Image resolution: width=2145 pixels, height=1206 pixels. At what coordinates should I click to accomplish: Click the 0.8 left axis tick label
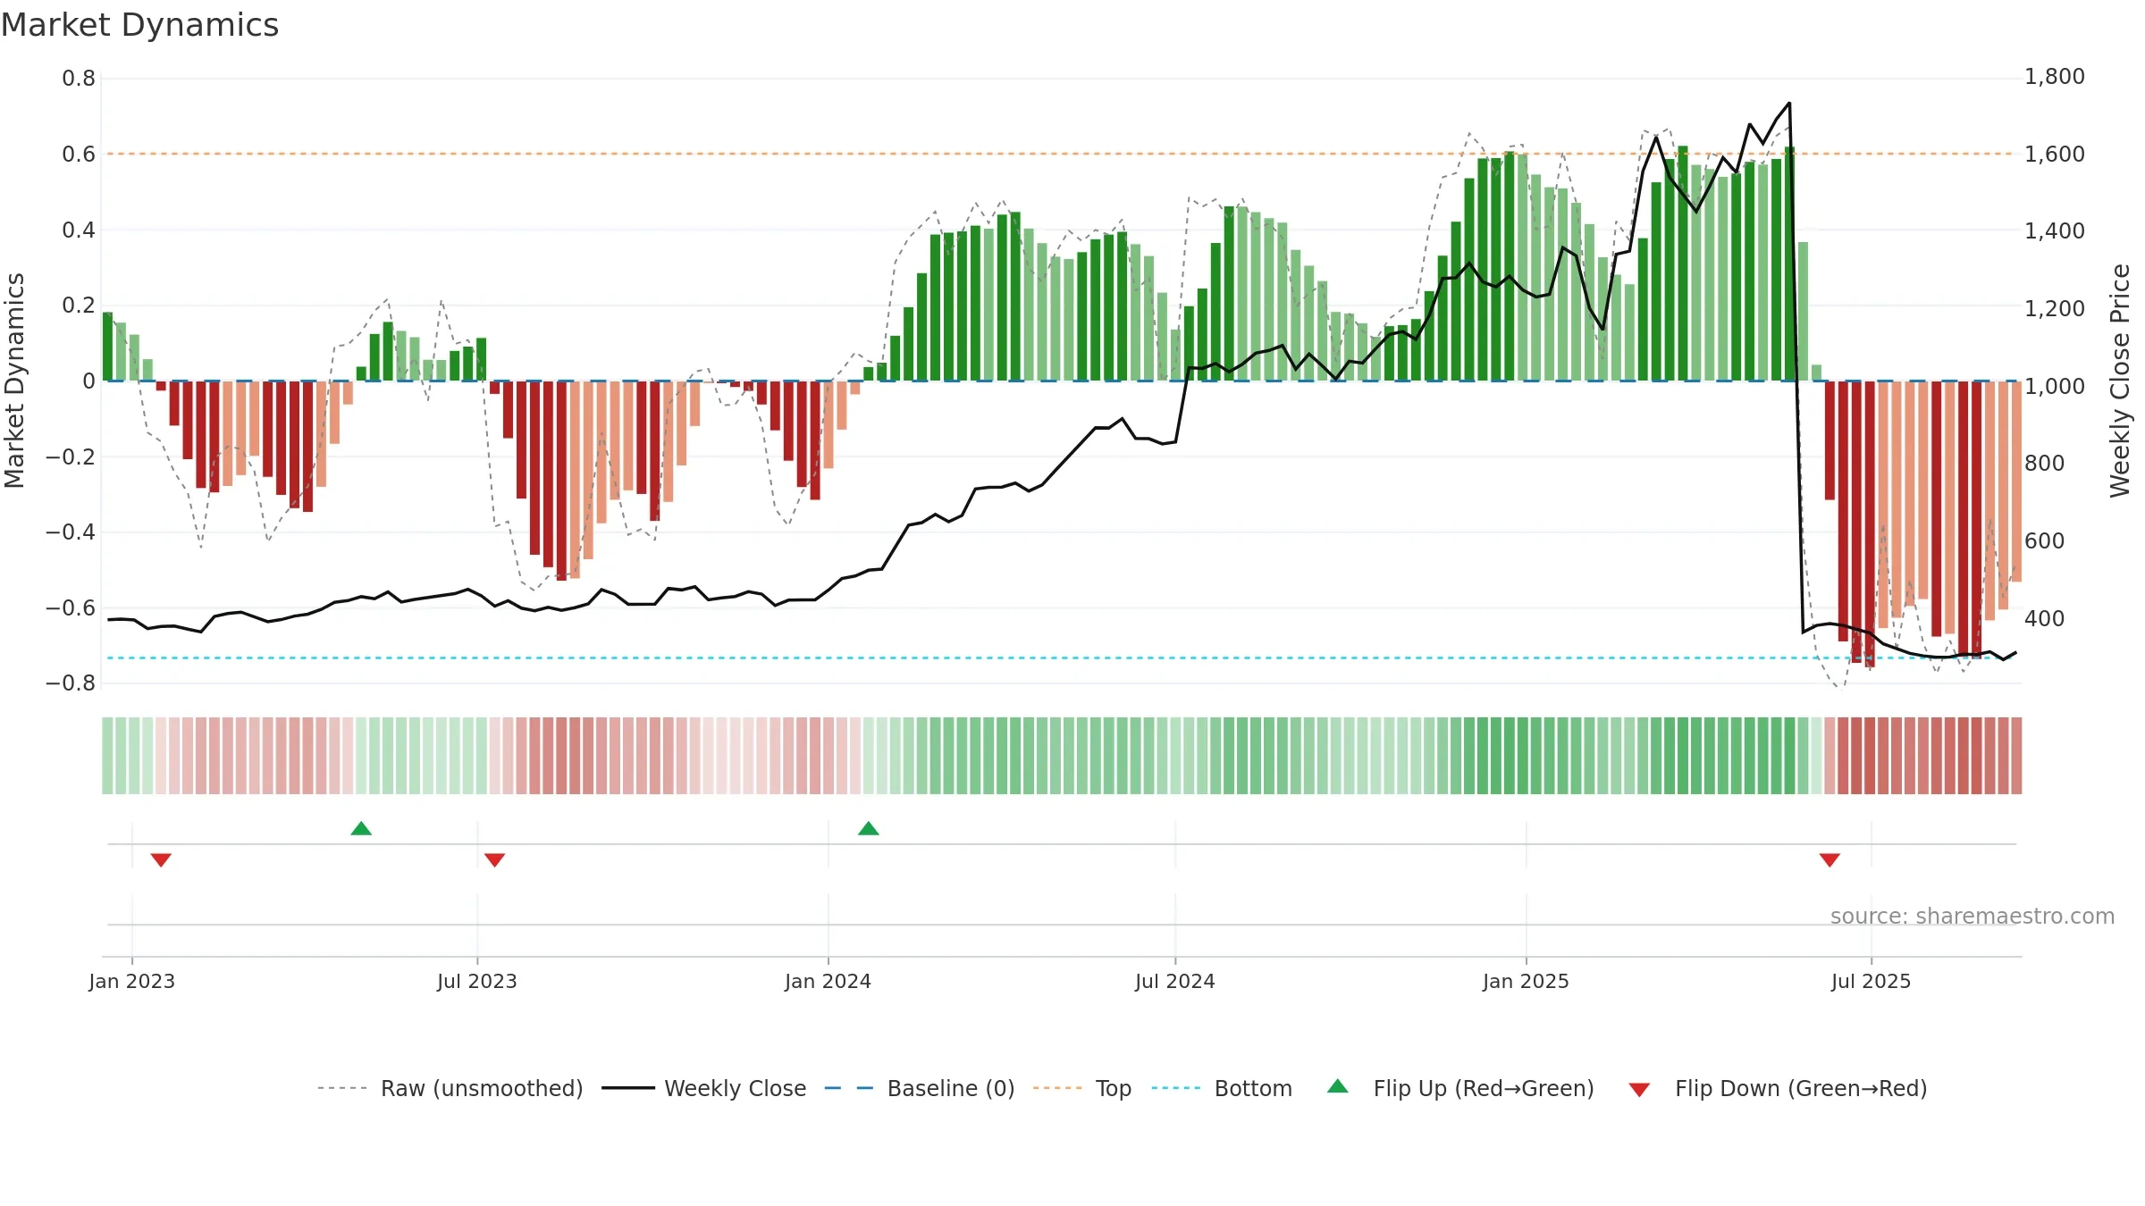[79, 79]
